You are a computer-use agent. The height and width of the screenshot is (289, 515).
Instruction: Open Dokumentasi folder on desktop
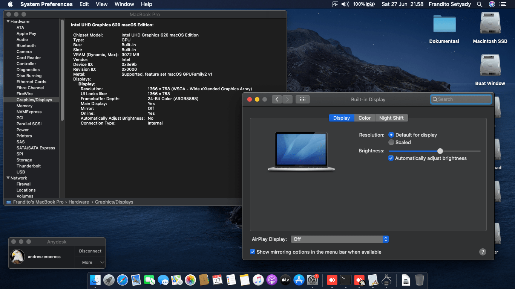pyautogui.click(x=444, y=24)
